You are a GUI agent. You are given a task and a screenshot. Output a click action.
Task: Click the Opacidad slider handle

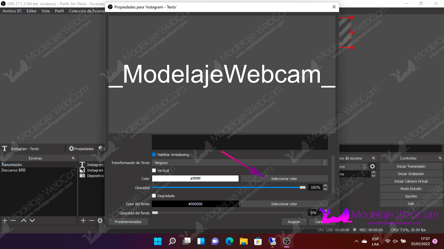(x=303, y=187)
